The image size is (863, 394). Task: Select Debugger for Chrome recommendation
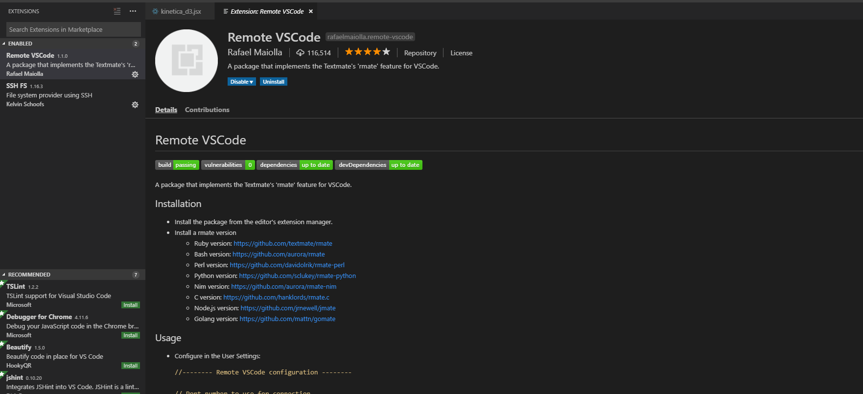(72, 326)
